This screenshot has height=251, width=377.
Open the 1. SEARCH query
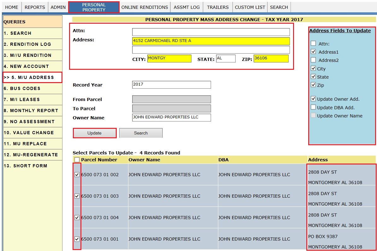[x=33, y=33]
